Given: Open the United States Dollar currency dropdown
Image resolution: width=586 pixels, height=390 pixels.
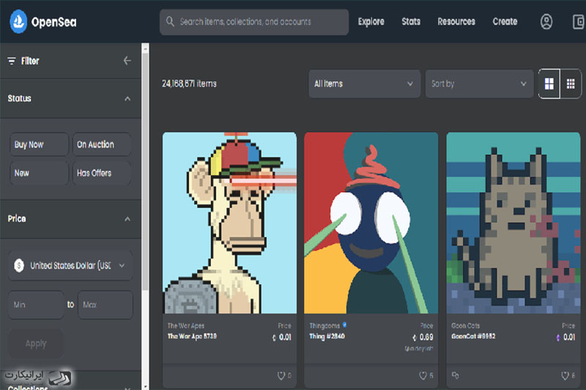Looking at the screenshot, I should (70, 266).
